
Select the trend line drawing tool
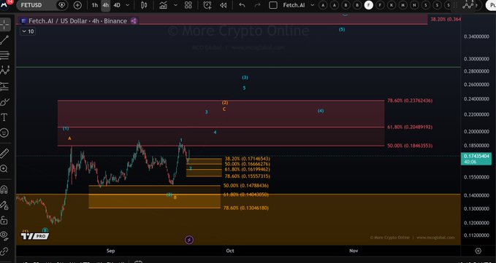point(4,40)
